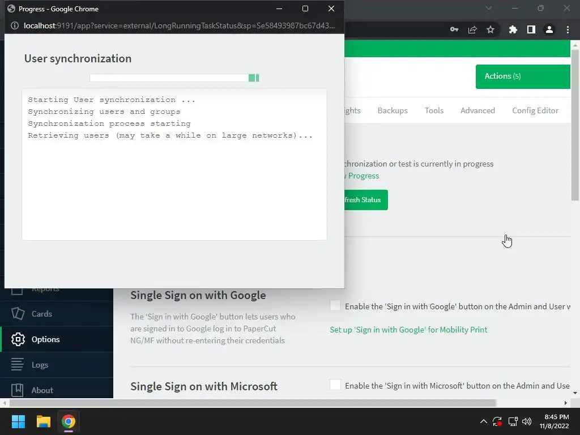Click the Options gear icon in sidebar
This screenshot has width=580, height=435.
[18, 339]
